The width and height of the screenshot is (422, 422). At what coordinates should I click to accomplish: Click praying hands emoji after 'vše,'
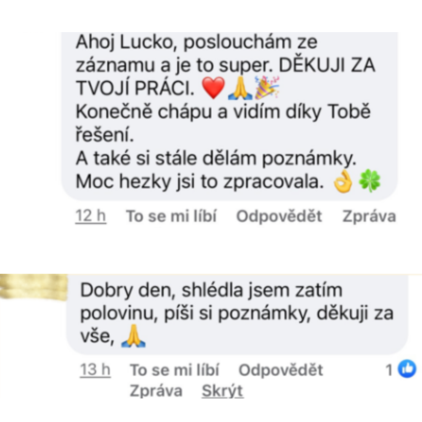pyautogui.click(x=133, y=336)
